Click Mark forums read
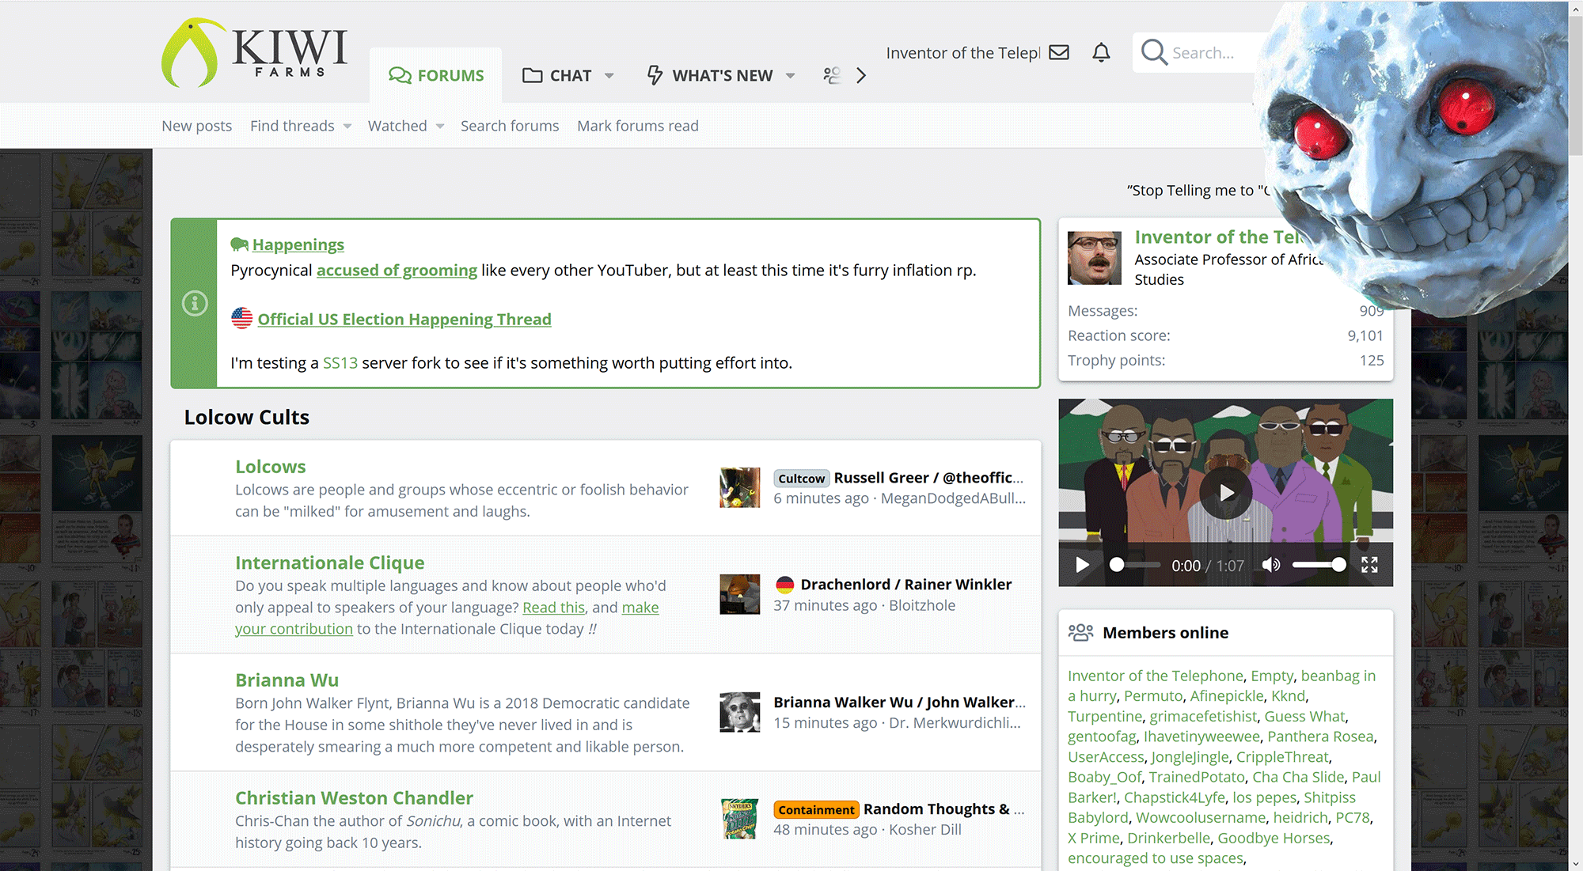Image resolution: width=1583 pixels, height=871 pixels. point(638,126)
